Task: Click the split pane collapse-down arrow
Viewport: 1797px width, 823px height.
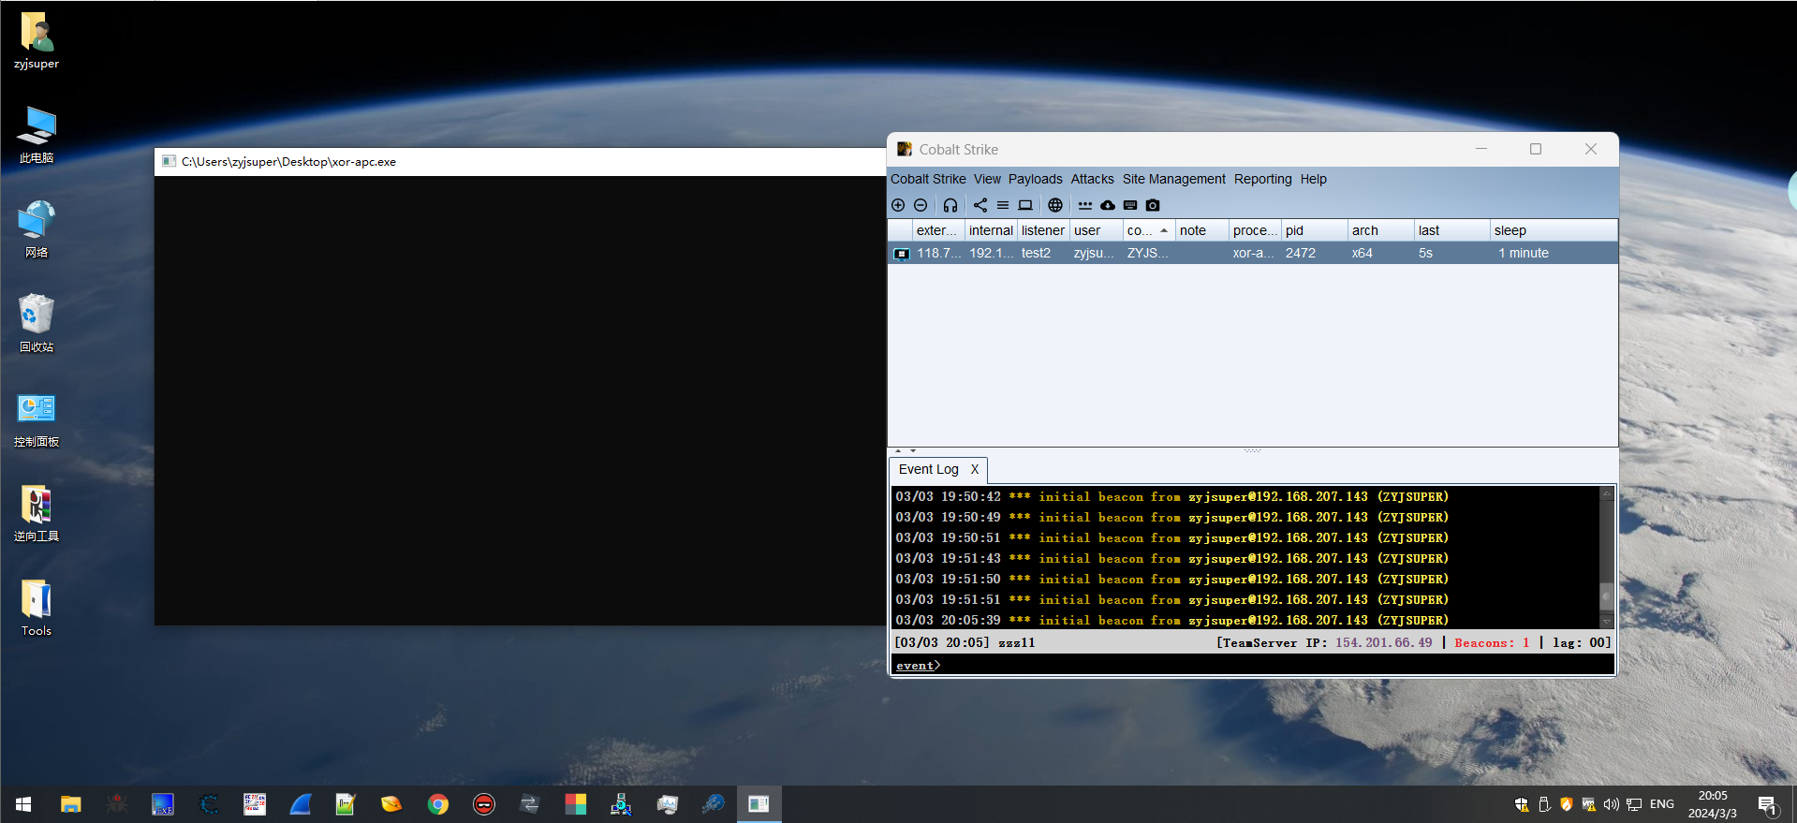Action: tap(913, 451)
